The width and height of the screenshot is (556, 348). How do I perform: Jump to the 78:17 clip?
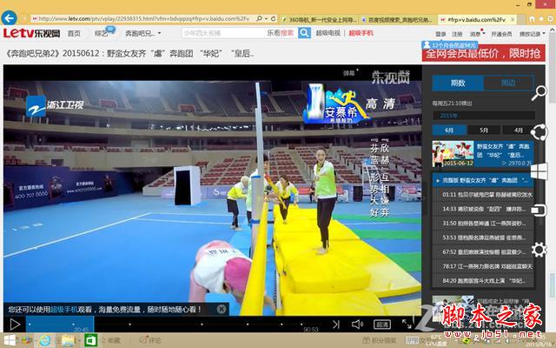[x=483, y=266]
